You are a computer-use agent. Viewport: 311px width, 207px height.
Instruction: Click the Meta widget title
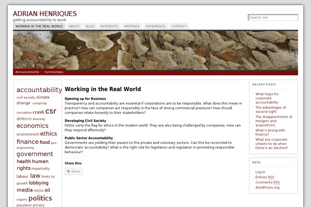(x=256, y=162)
